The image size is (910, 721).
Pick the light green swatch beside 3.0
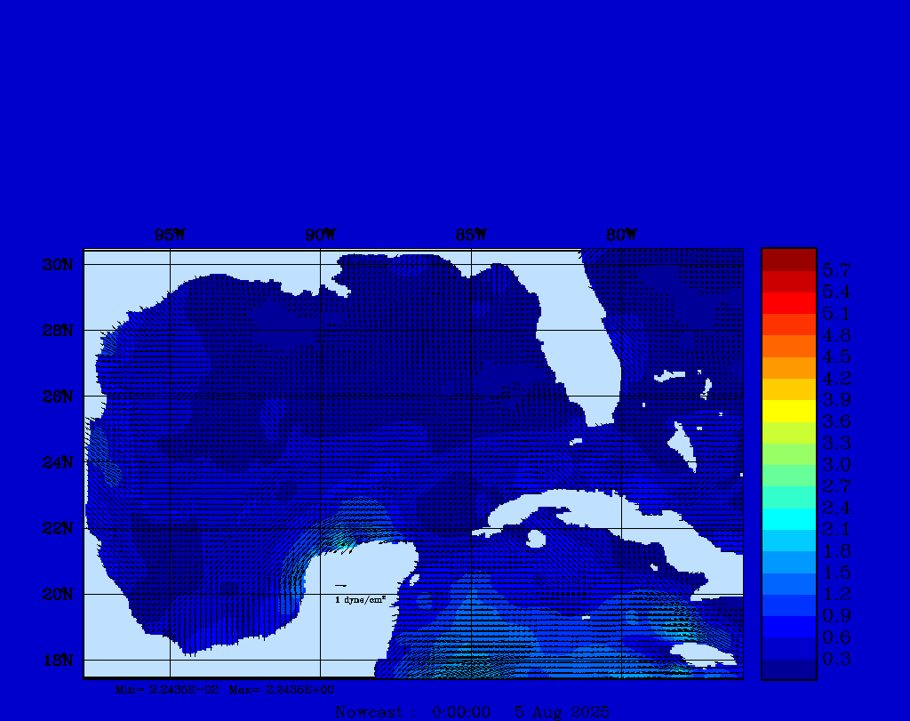[x=788, y=454]
